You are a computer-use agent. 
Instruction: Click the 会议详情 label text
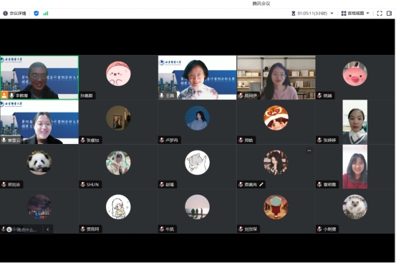tap(18, 14)
